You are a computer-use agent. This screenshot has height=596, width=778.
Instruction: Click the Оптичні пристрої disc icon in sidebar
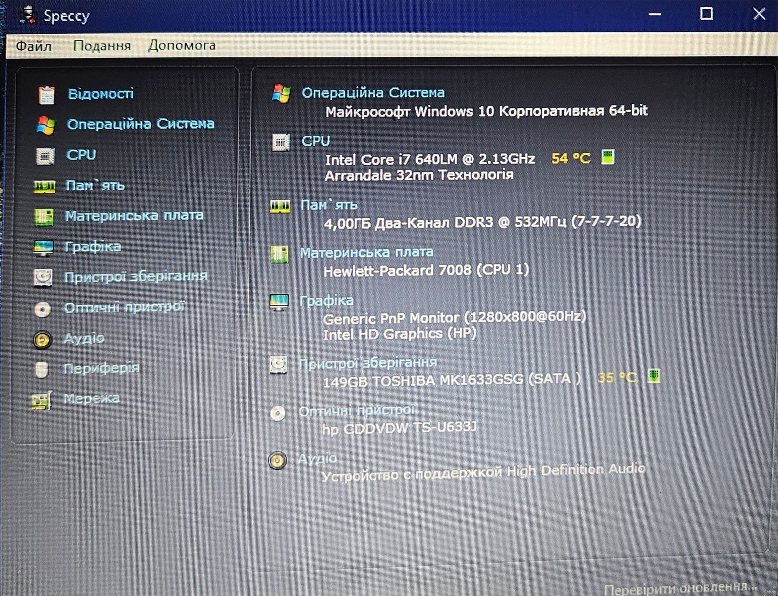42,309
